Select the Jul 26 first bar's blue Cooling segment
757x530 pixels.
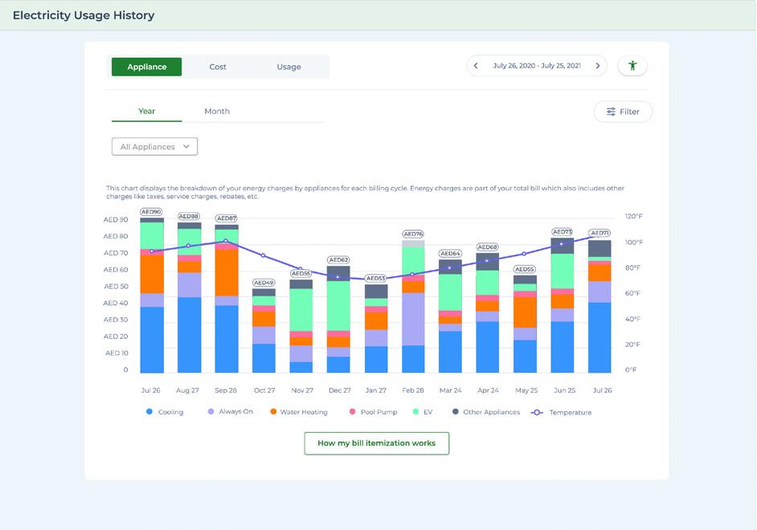[x=152, y=340]
